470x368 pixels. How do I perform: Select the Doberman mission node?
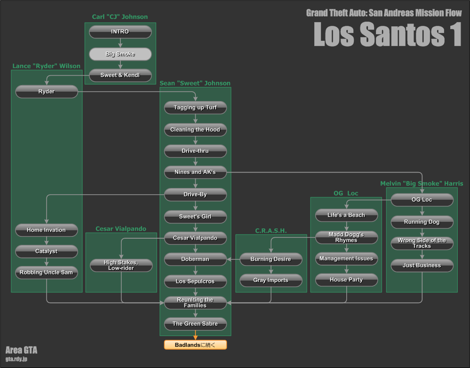click(x=195, y=259)
